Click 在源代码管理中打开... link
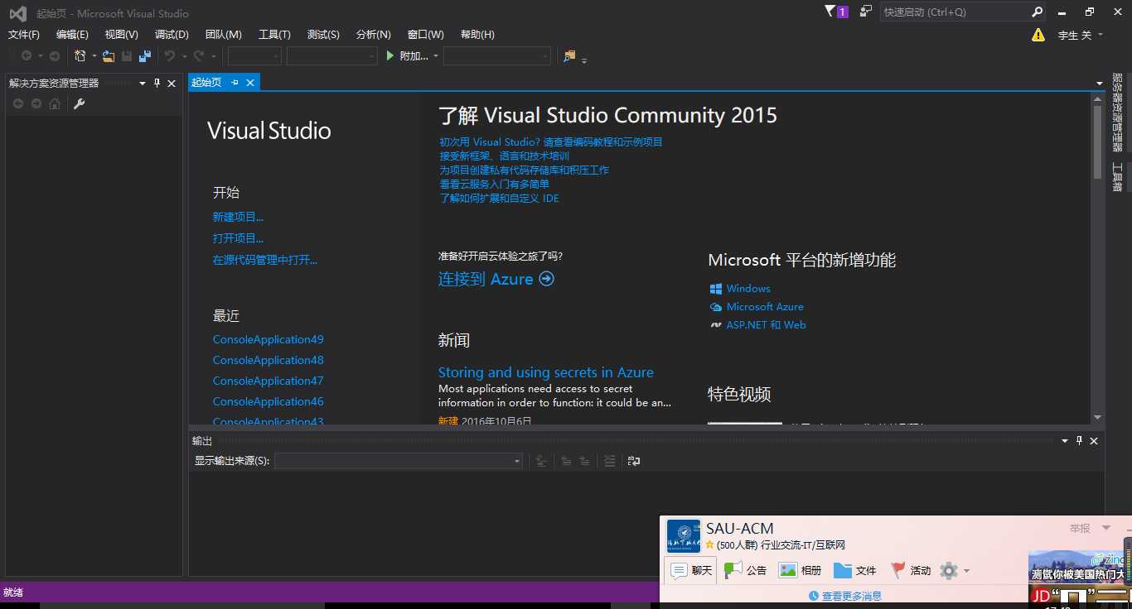 [x=265, y=260]
